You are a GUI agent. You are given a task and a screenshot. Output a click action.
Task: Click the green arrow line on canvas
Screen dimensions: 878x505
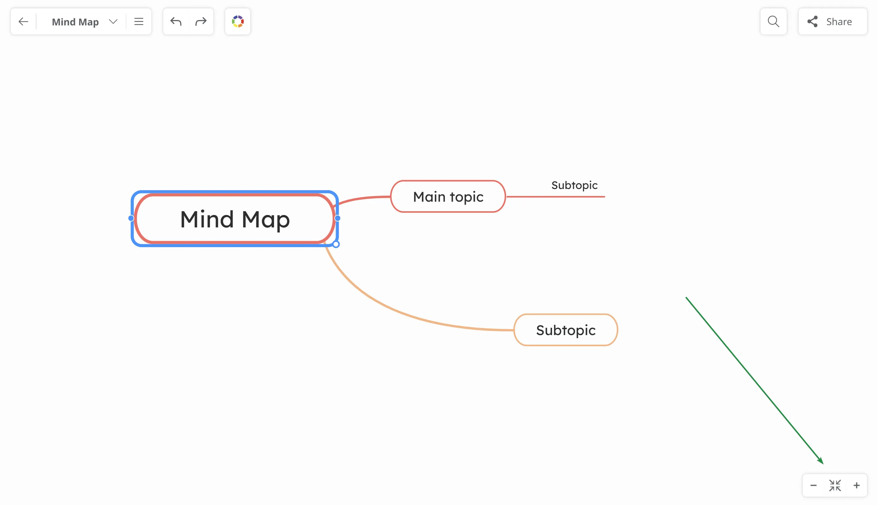tap(755, 381)
